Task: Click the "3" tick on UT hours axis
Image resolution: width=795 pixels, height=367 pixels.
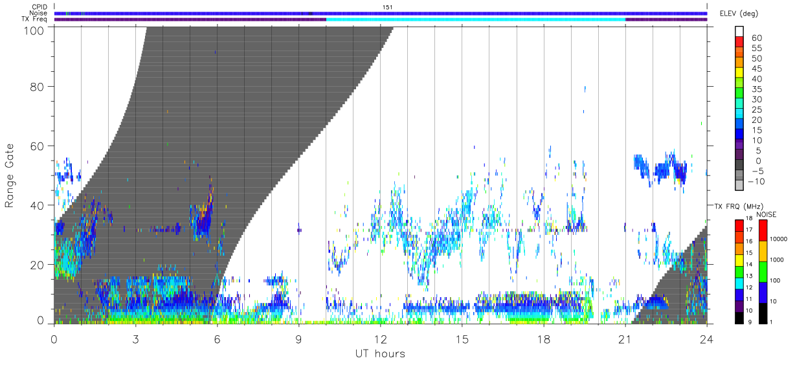Action: [135, 339]
